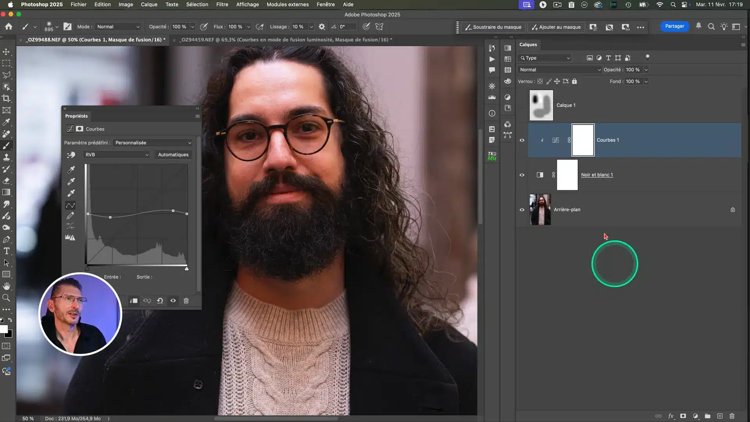Click Ajouter au masque button
This screenshot has height=422, width=750.
coord(556,27)
